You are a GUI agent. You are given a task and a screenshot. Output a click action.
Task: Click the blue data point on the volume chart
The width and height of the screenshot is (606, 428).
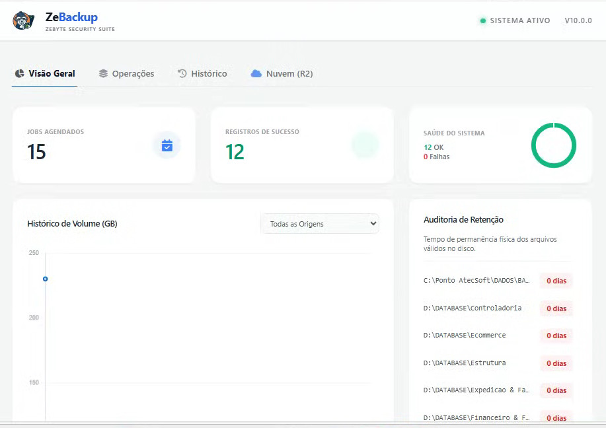click(45, 279)
